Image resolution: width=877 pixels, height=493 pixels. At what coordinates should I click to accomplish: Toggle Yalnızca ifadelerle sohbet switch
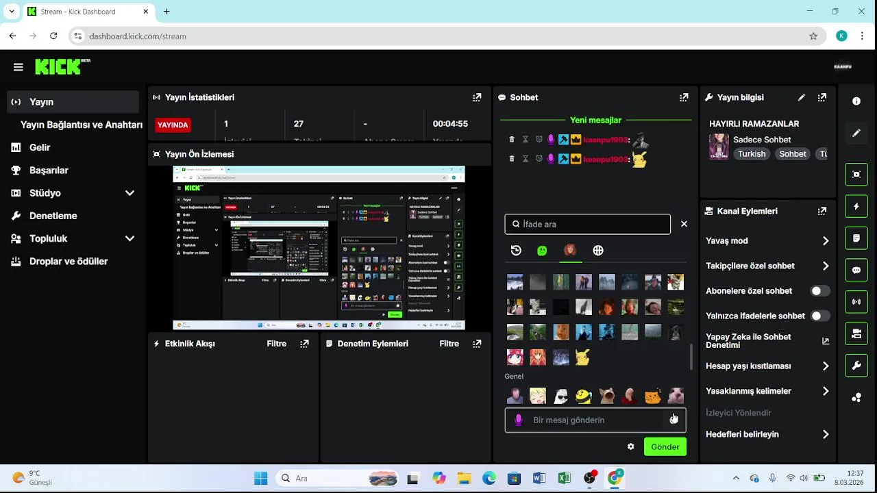[819, 316]
